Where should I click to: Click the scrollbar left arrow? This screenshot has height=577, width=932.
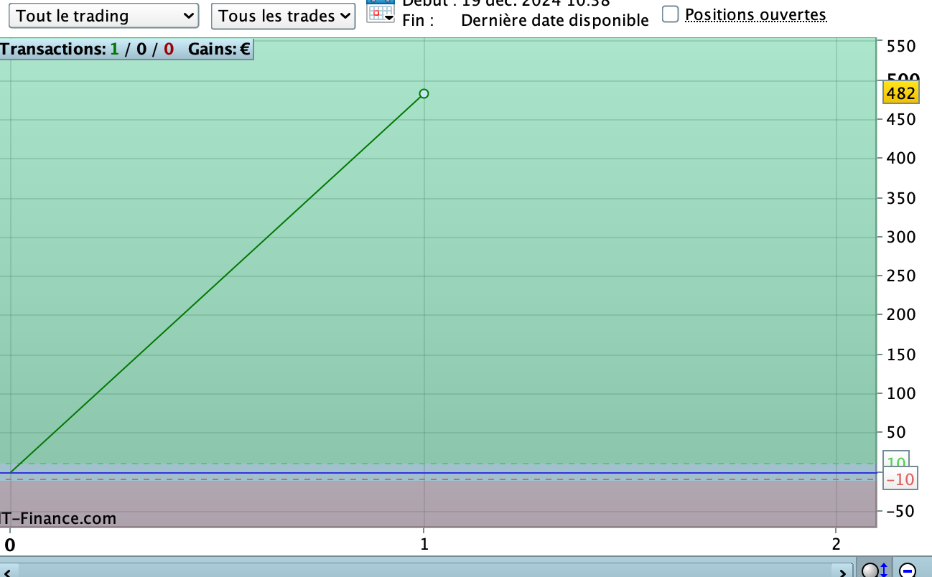[7, 571]
